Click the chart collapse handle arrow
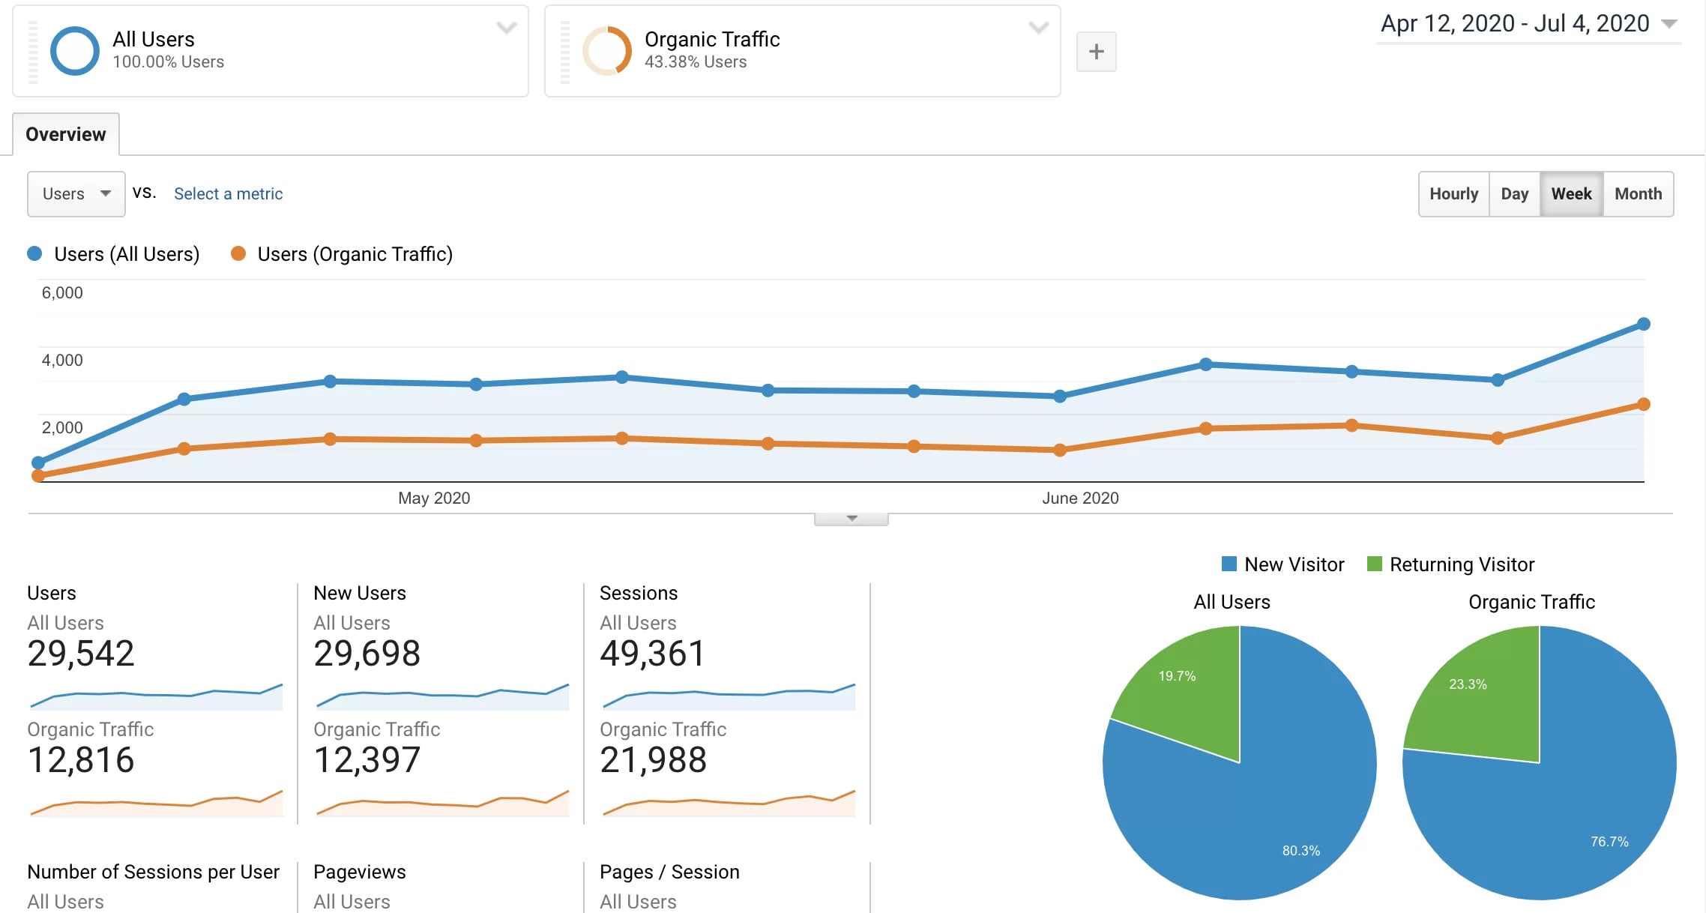The height and width of the screenshot is (913, 1706). 852,519
